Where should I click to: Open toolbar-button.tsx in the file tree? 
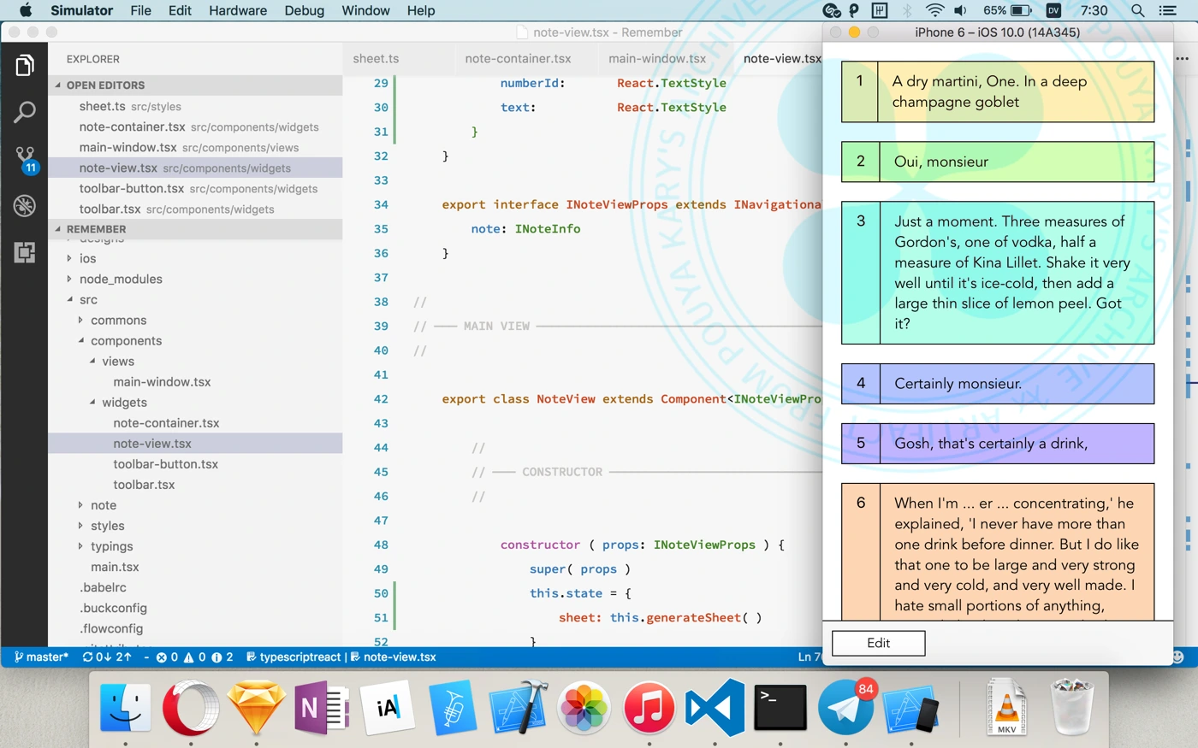(x=165, y=464)
